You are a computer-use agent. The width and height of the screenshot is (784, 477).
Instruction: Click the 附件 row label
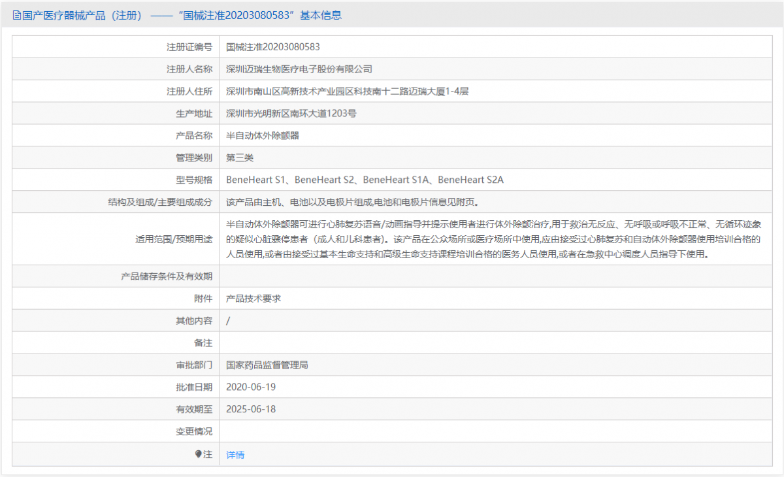click(203, 299)
